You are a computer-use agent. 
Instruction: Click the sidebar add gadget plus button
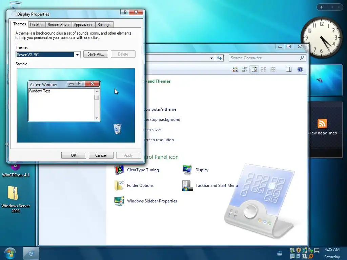click(x=322, y=7)
